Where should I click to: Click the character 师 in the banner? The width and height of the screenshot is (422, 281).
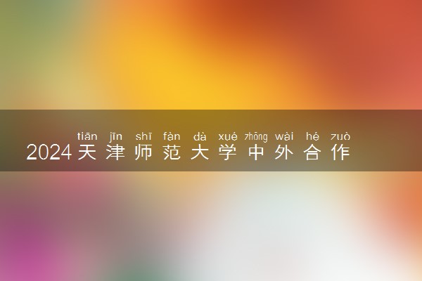pos(143,152)
